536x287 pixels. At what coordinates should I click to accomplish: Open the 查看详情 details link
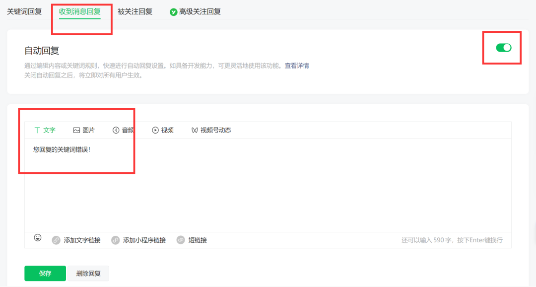click(298, 65)
